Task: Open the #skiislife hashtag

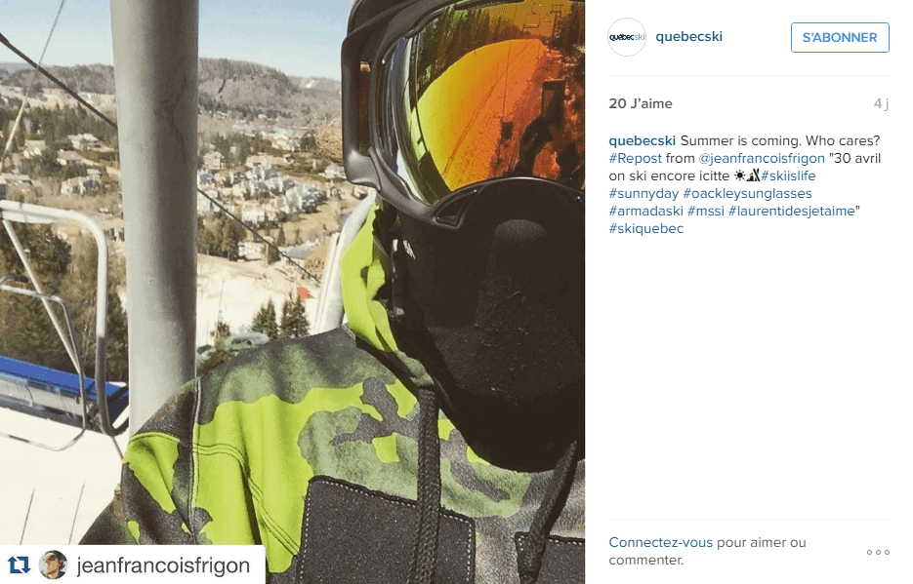Action: click(788, 175)
